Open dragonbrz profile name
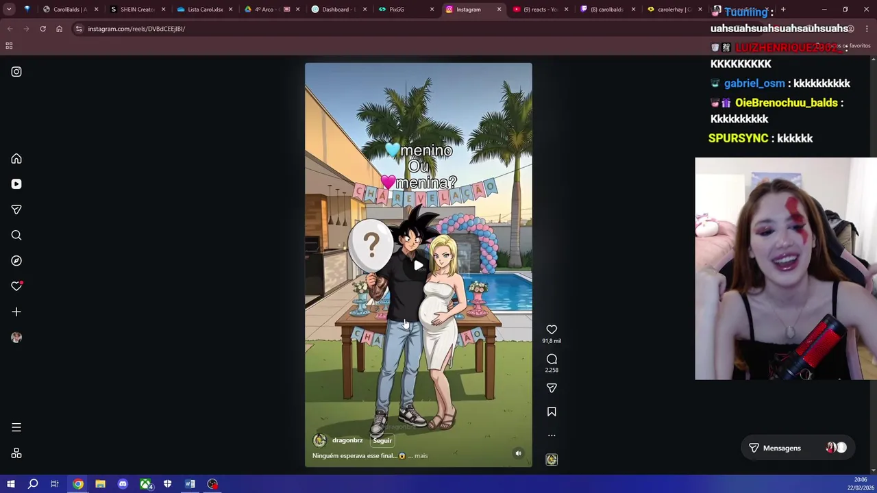The height and width of the screenshot is (493, 877). 347,441
